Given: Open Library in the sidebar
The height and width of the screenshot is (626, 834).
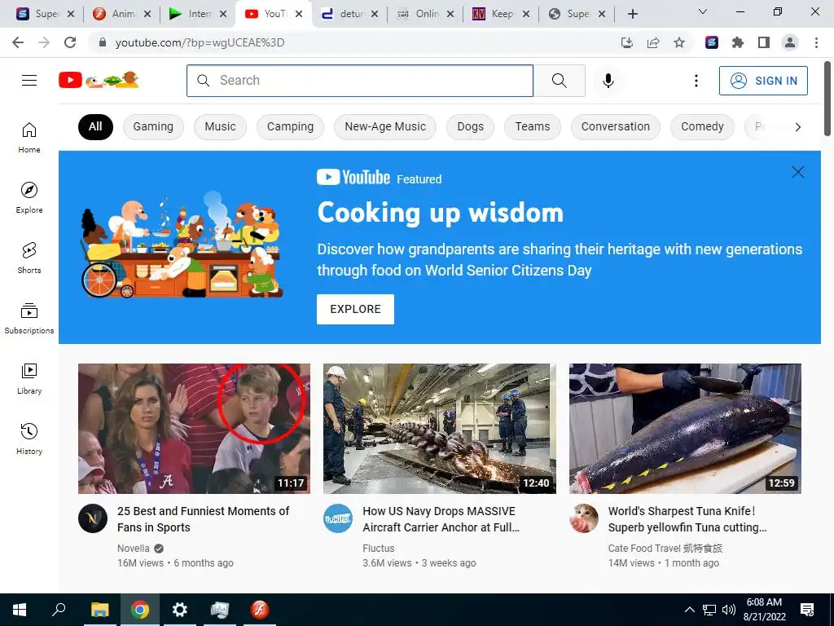Looking at the screenshot, I should click(x=29, y=378).
